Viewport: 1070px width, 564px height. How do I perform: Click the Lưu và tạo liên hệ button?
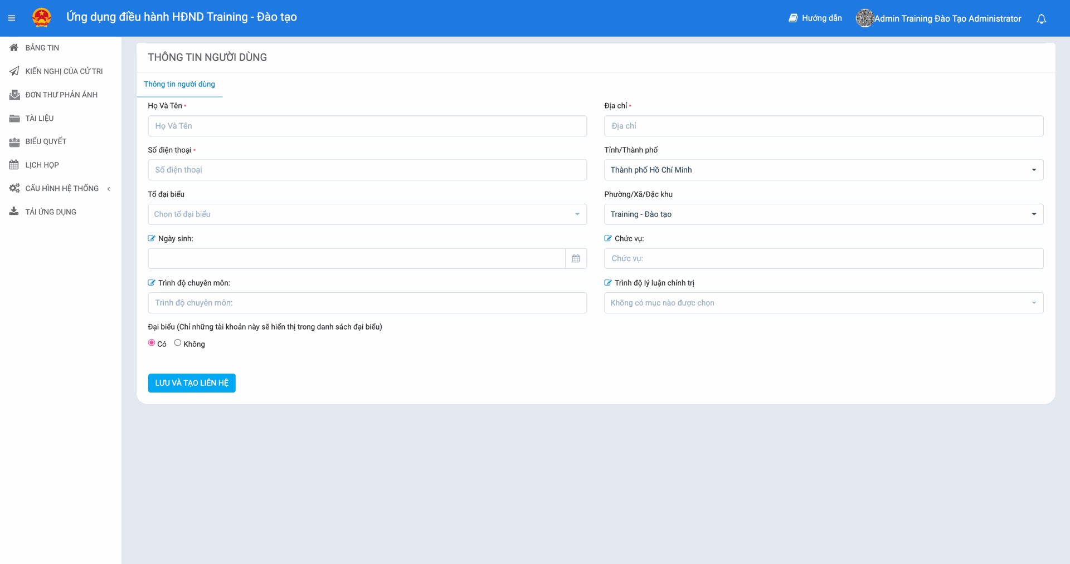click(192, 383)
